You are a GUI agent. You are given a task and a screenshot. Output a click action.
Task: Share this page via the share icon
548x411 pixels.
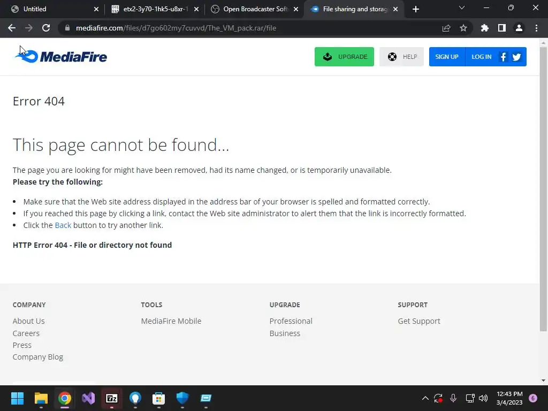tap(446, 28)
